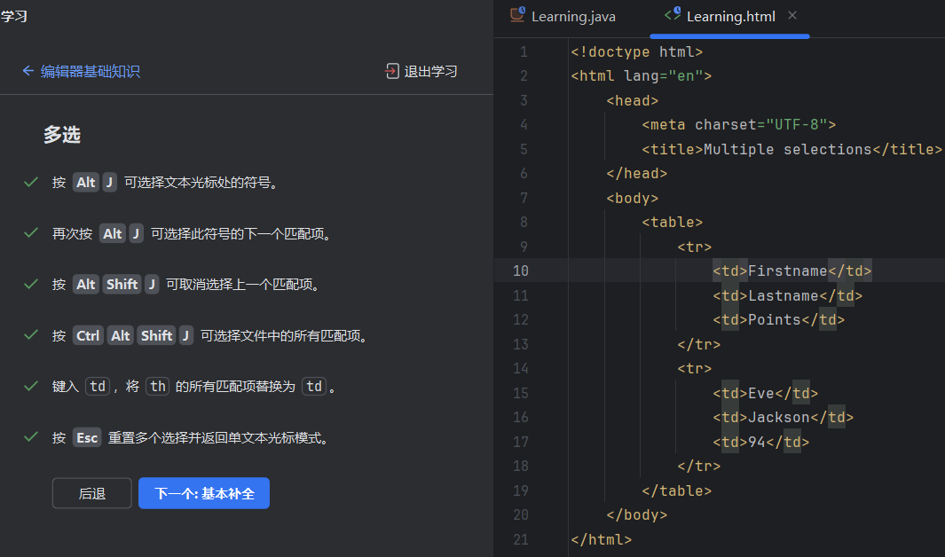
Task: Click the </head> closing tag on line 6
Action: pos(637,174)
